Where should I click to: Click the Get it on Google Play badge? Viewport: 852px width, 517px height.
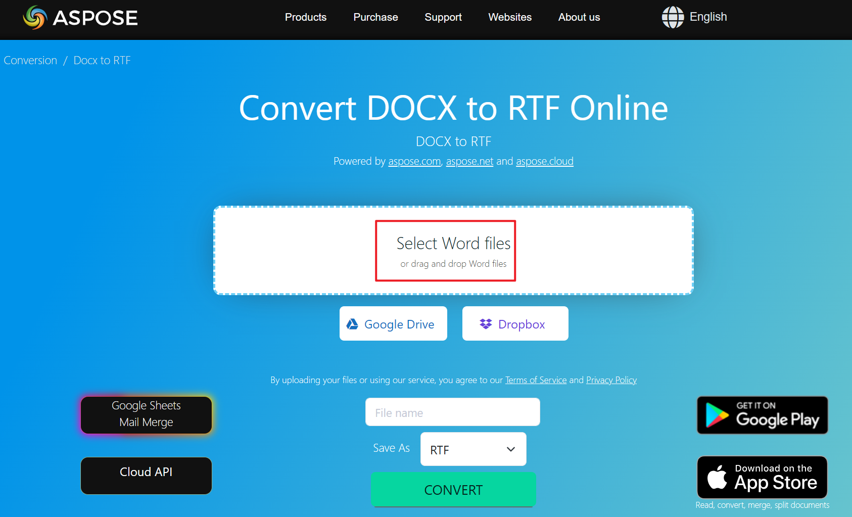[x=762, y=415]
